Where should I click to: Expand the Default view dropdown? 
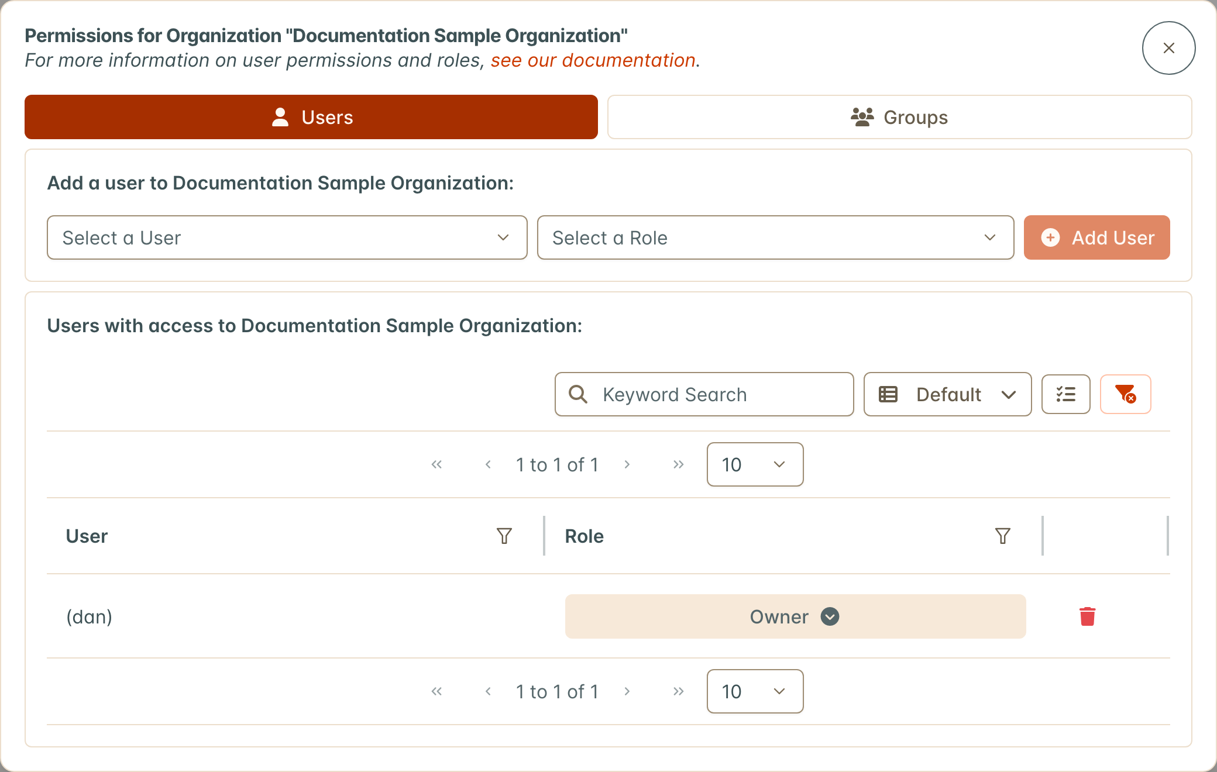[947, 394]
